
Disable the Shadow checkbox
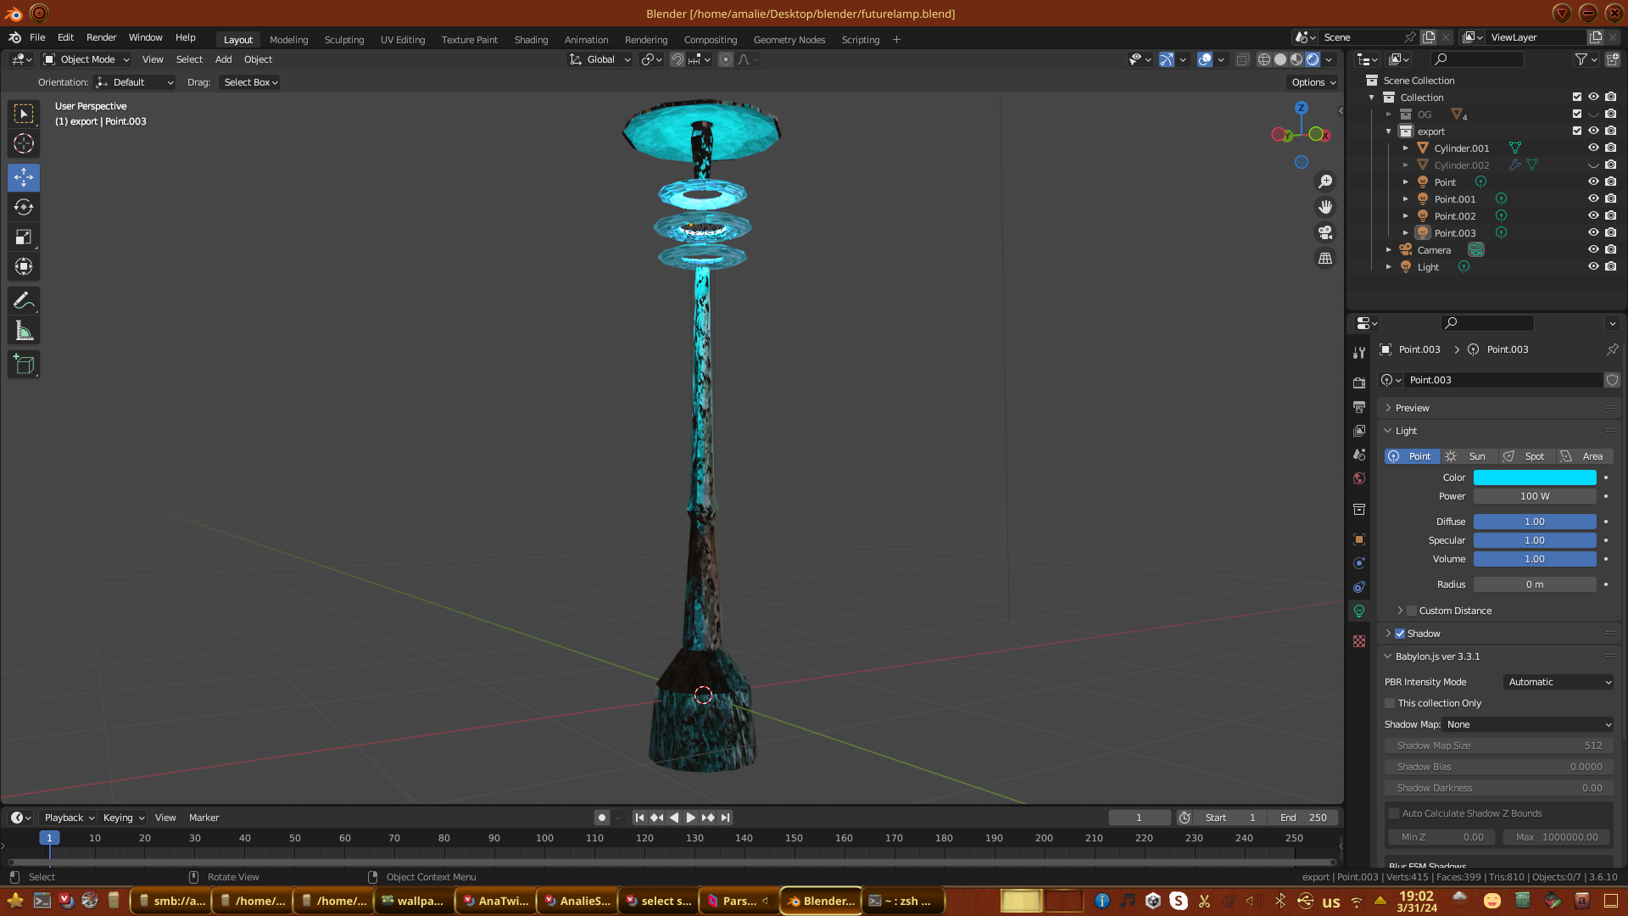pos(1400,634)
